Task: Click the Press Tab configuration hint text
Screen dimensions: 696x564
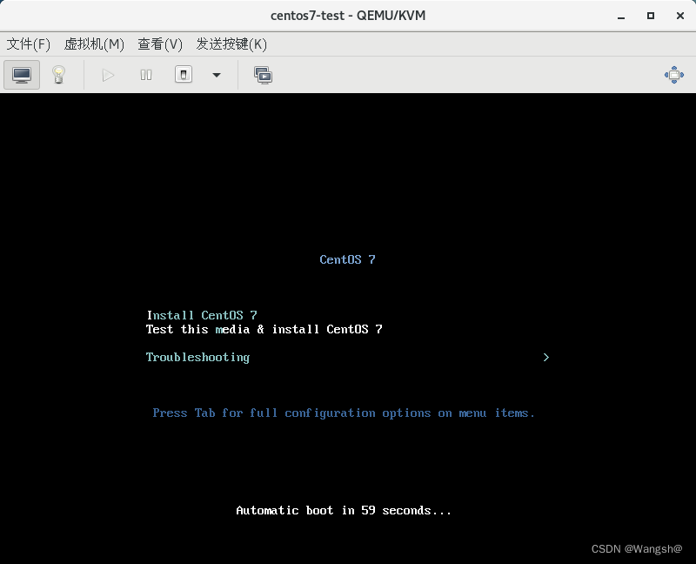Action: click(344, 413)
